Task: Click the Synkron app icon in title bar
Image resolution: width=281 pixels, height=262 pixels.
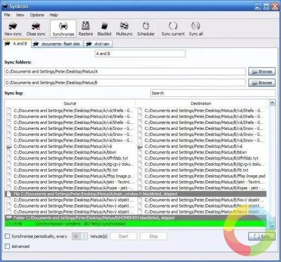Action: [x=5, y=7]
